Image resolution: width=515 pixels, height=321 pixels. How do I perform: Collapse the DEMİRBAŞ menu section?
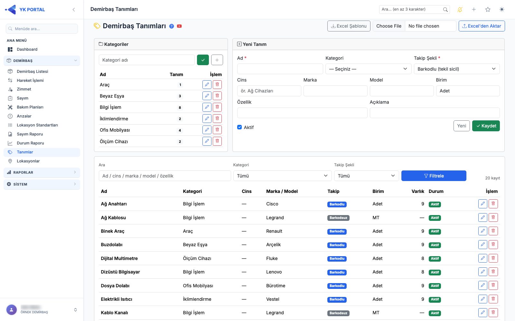coord(42,61)
